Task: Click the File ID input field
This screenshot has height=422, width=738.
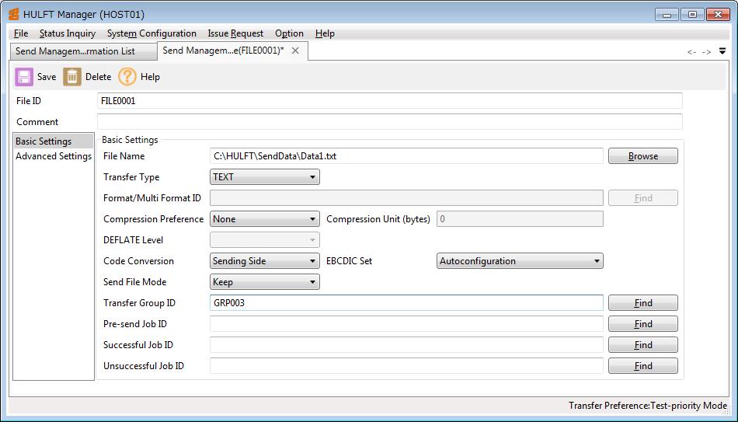Action: tap(390, 101)
